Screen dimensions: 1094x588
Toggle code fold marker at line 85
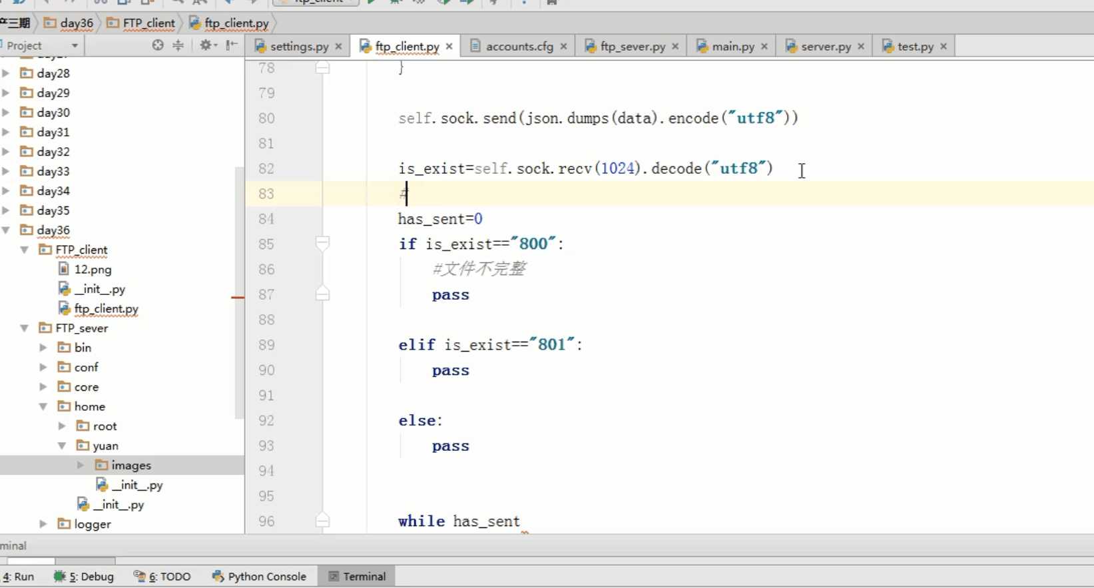click(323, 244)
